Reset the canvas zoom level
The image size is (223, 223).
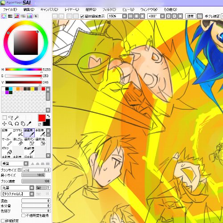(142, 16)
